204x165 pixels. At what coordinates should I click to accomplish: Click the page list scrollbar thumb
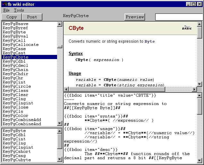(60, 47)
